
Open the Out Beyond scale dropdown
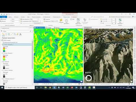[19, 21]
